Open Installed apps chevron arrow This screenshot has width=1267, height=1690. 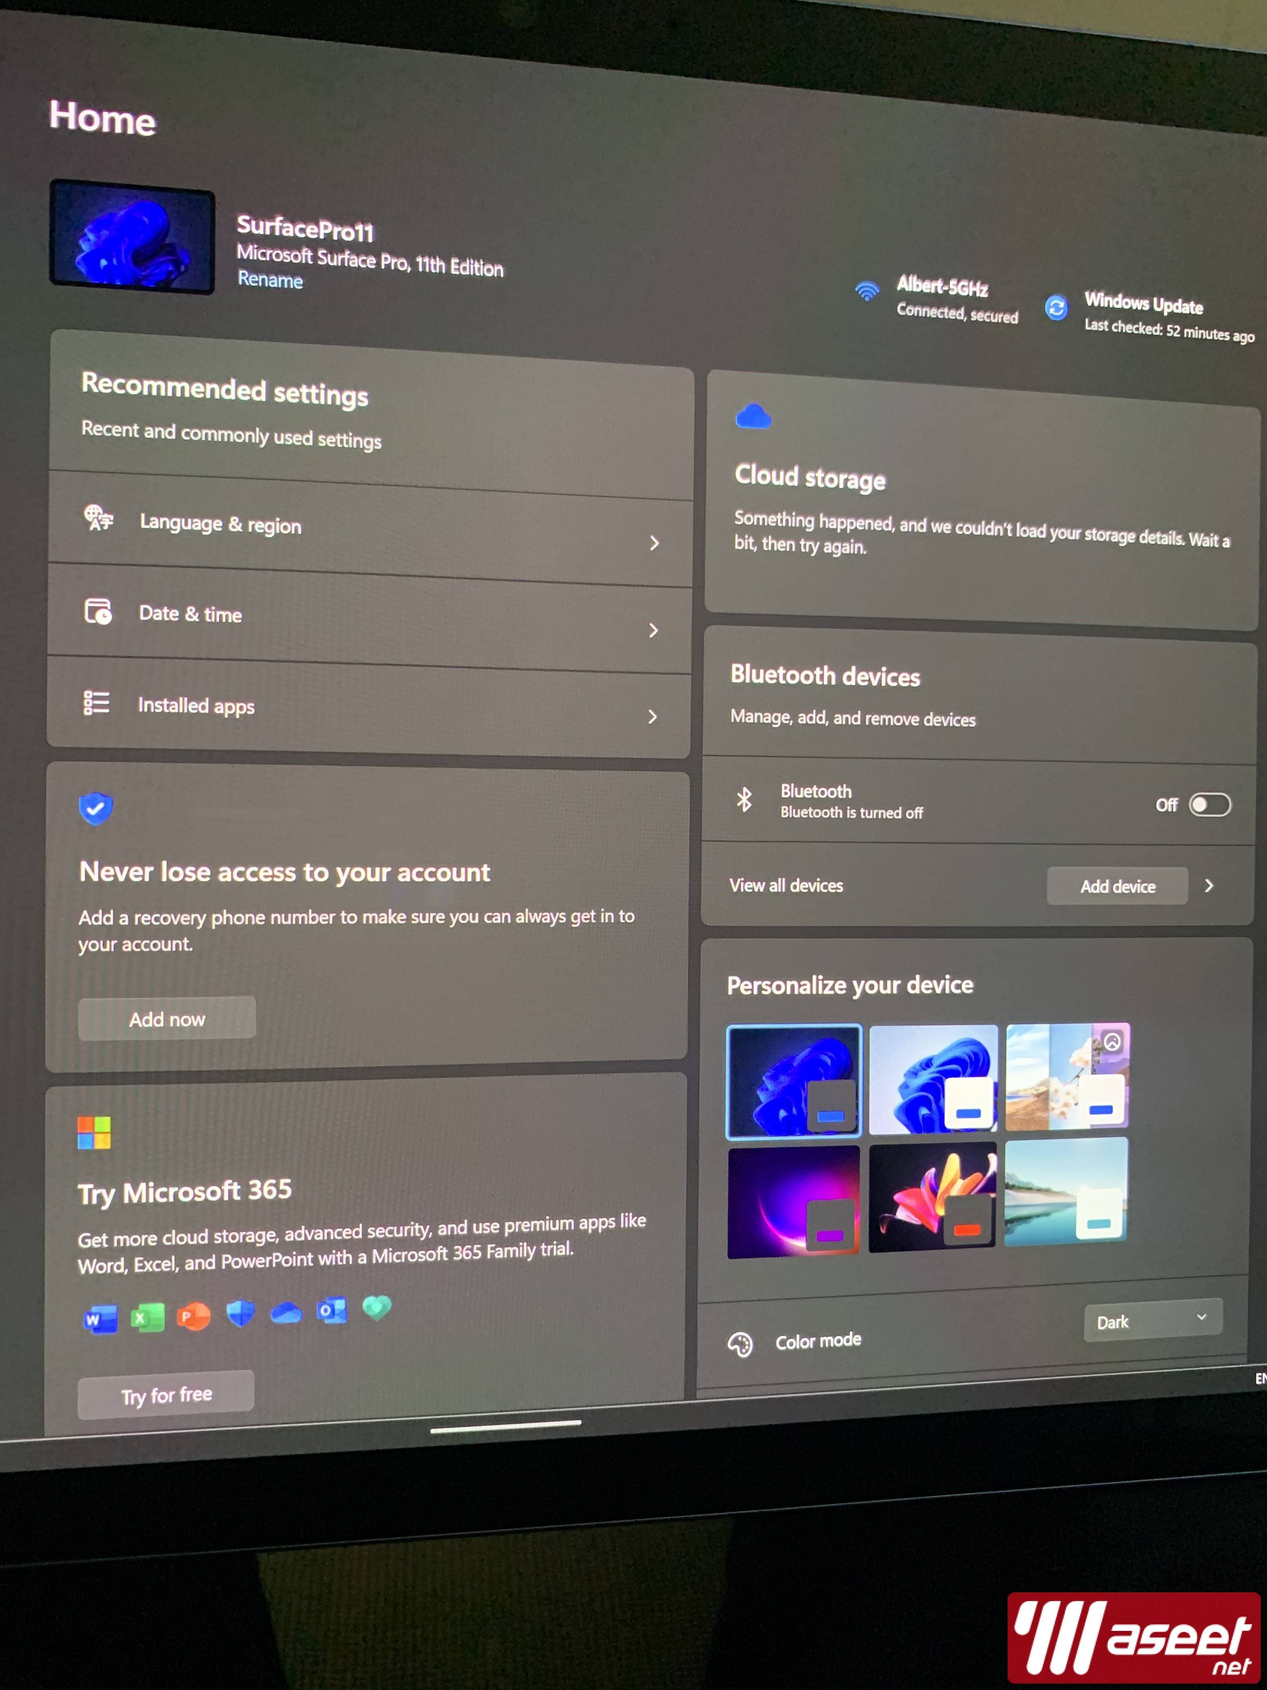click(x=652, y=717)
